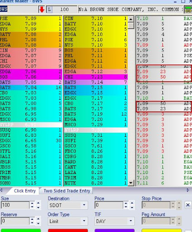
Task: Select the CIN 7.07 bid row
Action: click(31, 50)
